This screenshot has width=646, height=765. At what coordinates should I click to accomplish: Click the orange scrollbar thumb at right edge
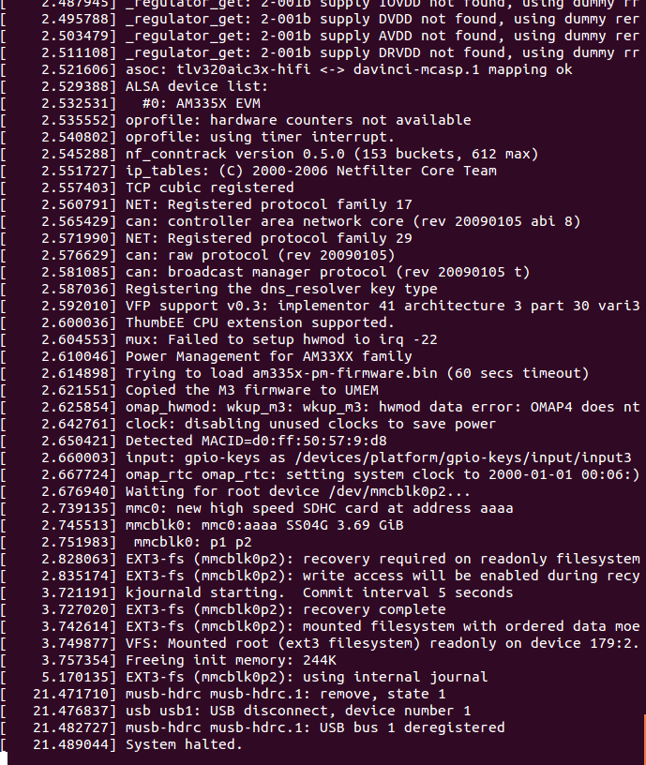[643, 738]
